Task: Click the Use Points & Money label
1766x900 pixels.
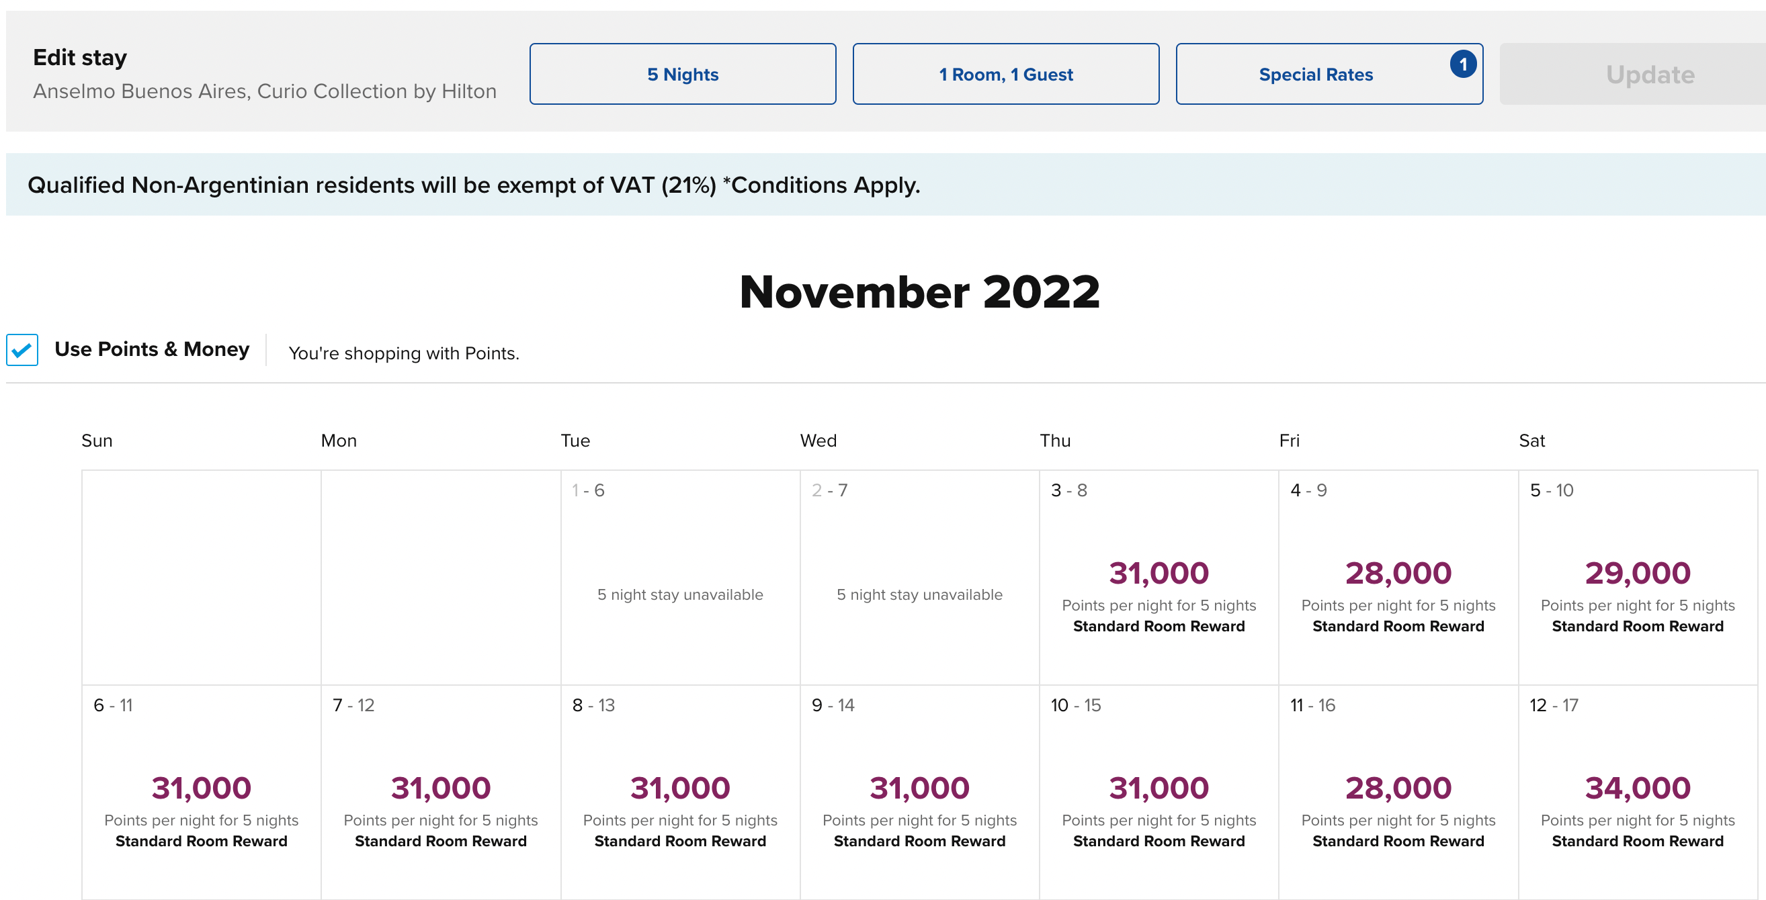Action: tap(151, 349)
